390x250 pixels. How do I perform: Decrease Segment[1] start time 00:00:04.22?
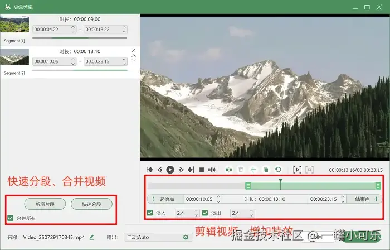[x=73, y=31]
